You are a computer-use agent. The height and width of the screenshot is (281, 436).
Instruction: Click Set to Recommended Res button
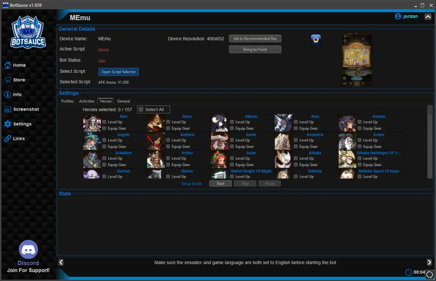pyautogui.click(x=255, y=39)
